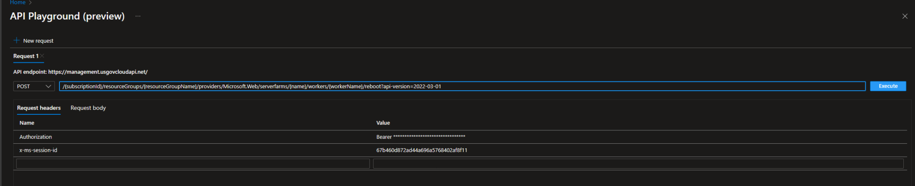Viewport: 915px width, 186px height.
Task: Select the x-ms-session-id header name
Action: pyautogui.click(x=38, y=150)
